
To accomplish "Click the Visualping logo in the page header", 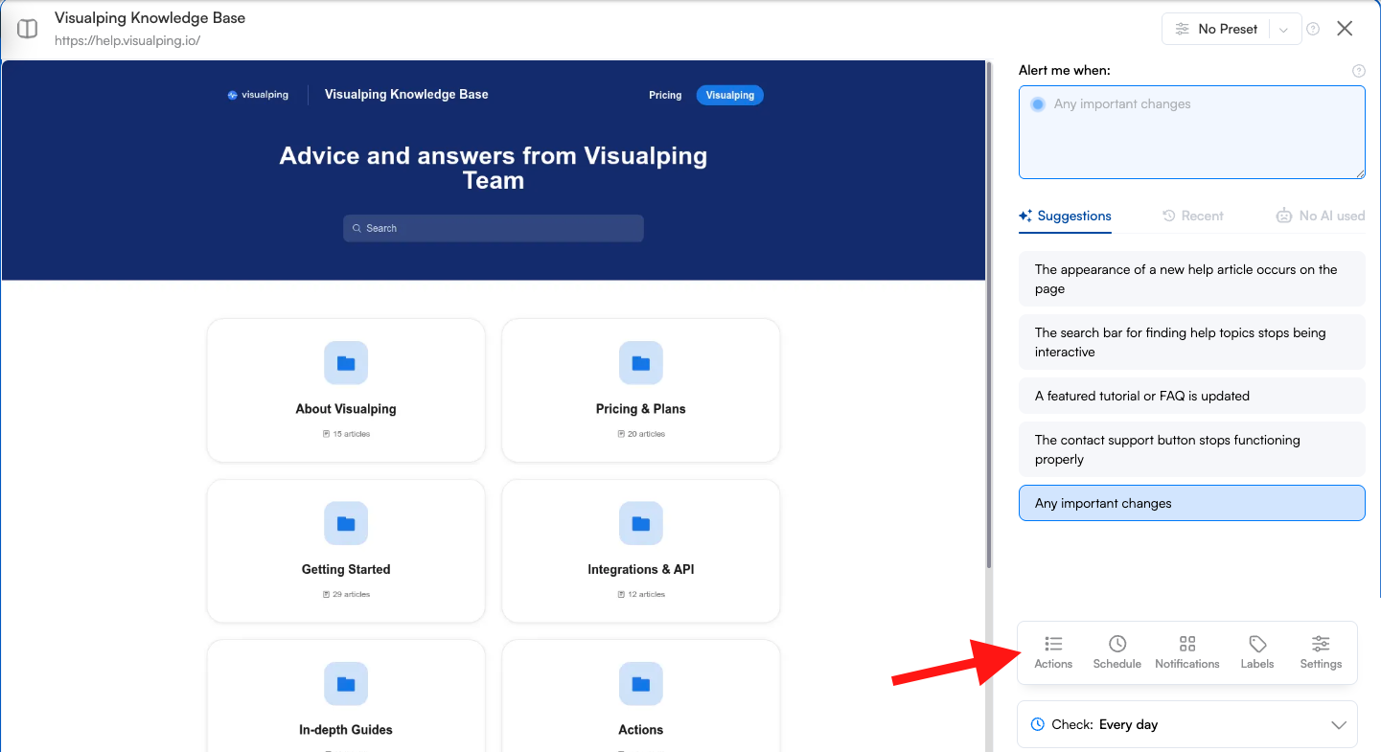I will click(x=258, y=95).
